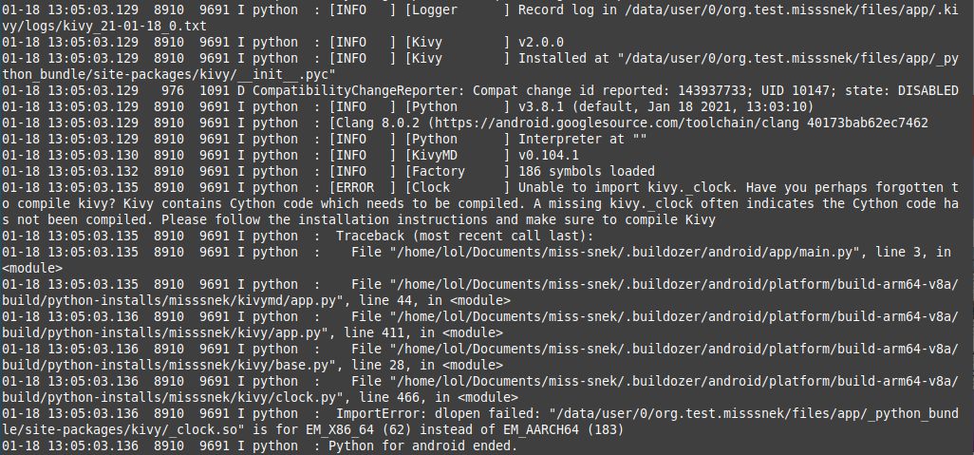Click the Kivy version "v2.0.0" text
Viewport: 974px width, 455px height.
[x=541, y=42]
